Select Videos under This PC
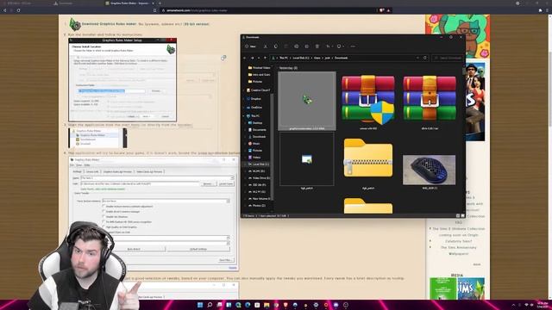The width and height of the screenshot is (552, 310). click(x=254, y=157)
